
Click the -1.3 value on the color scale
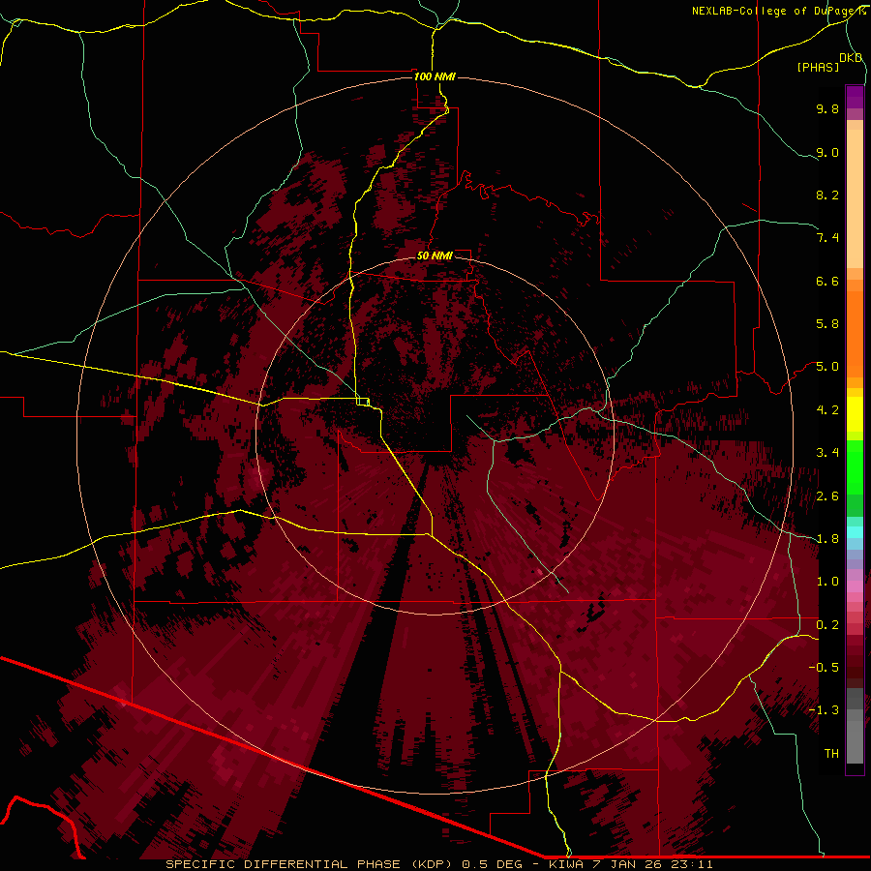pyautogui.click(x=824, y=710)
